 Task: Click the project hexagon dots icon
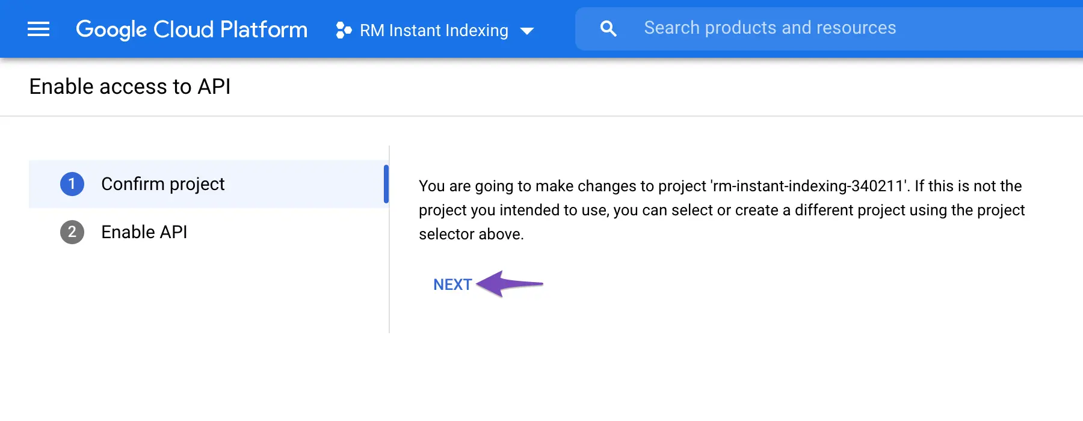(344, 30)
